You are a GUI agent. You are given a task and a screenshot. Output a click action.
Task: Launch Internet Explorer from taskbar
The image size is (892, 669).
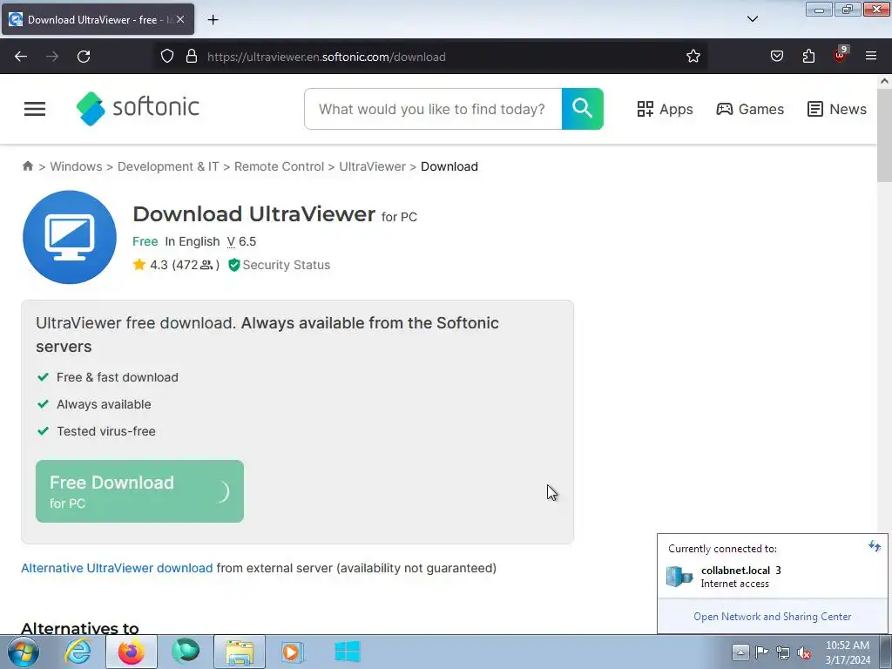pyautogui.click(x=78, y=652)
